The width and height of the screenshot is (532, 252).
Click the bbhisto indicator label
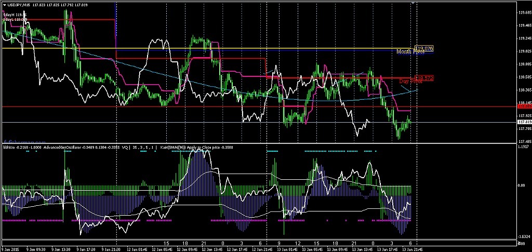(9, 147)
